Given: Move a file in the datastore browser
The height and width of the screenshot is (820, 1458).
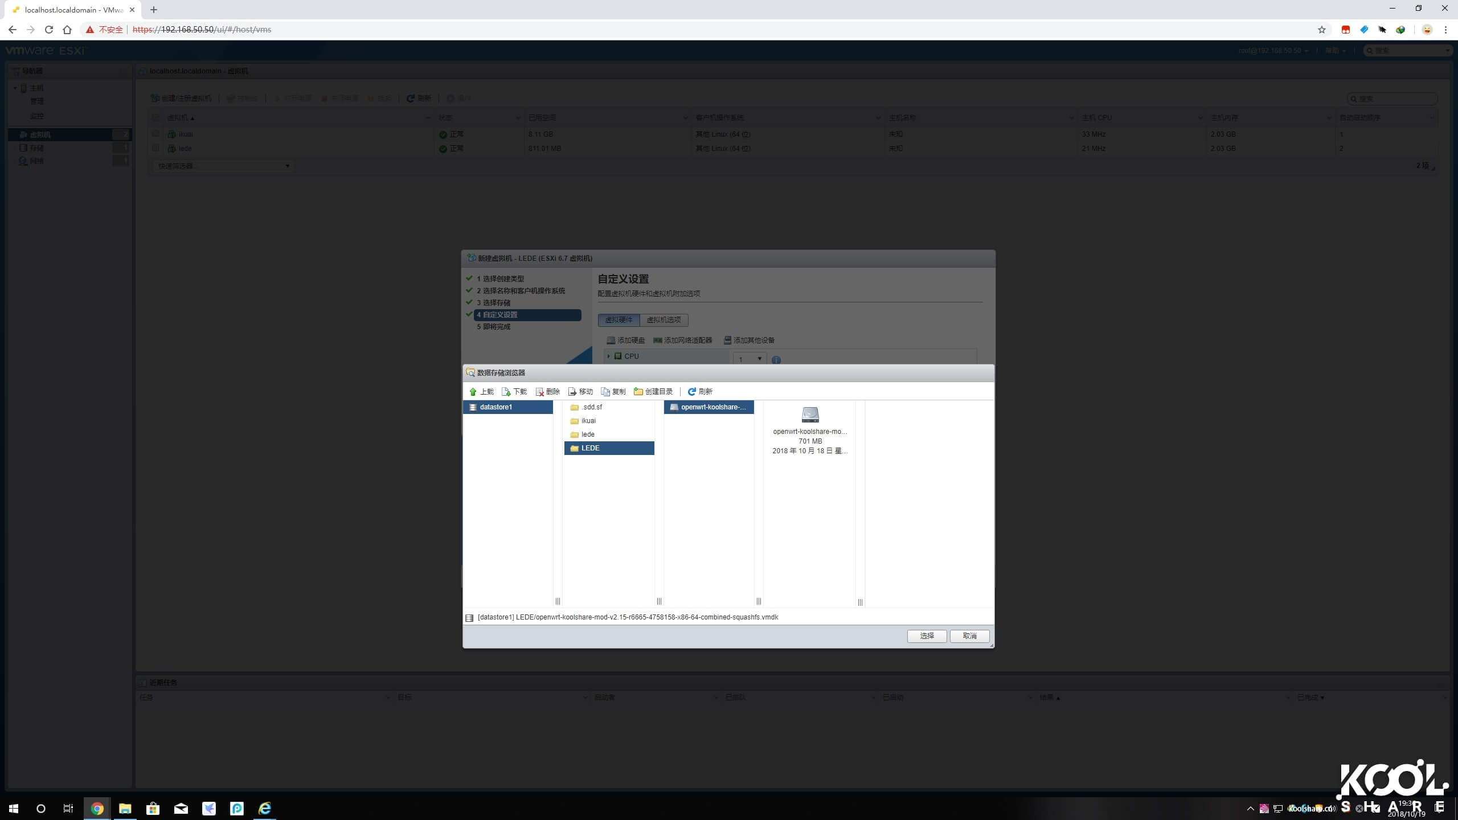Looking at the screenshot, I should point(581,391).
